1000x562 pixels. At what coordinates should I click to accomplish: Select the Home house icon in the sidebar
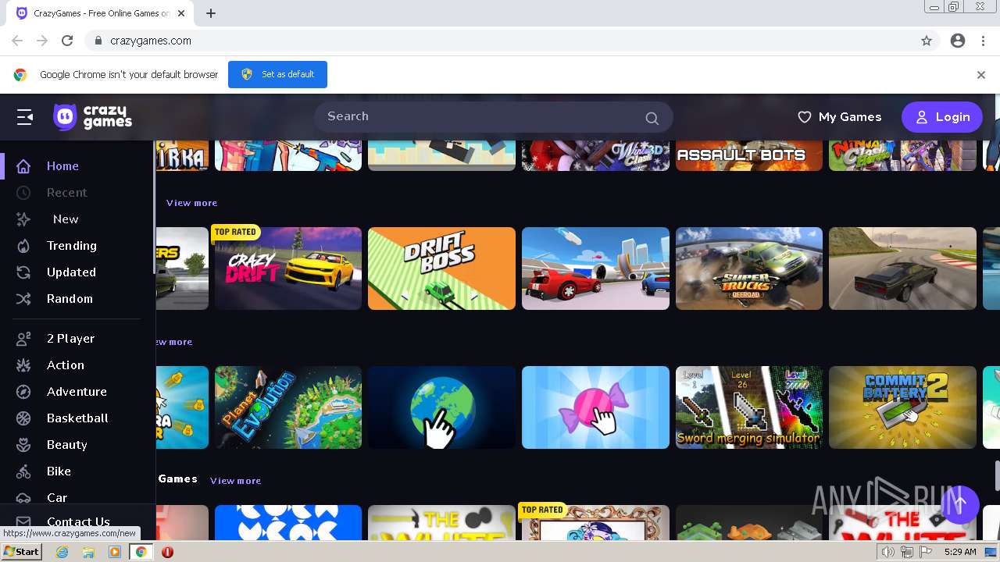23,166
